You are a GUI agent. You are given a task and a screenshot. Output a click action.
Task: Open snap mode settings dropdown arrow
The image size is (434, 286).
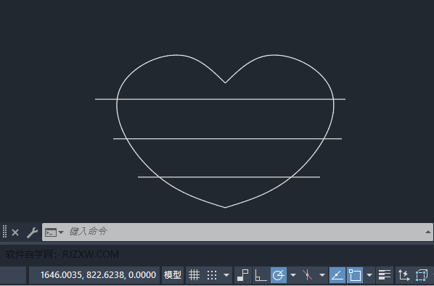point(226,275)
